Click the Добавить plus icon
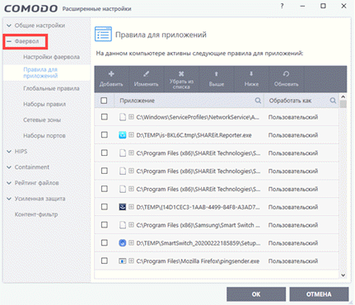 (111, 73)
